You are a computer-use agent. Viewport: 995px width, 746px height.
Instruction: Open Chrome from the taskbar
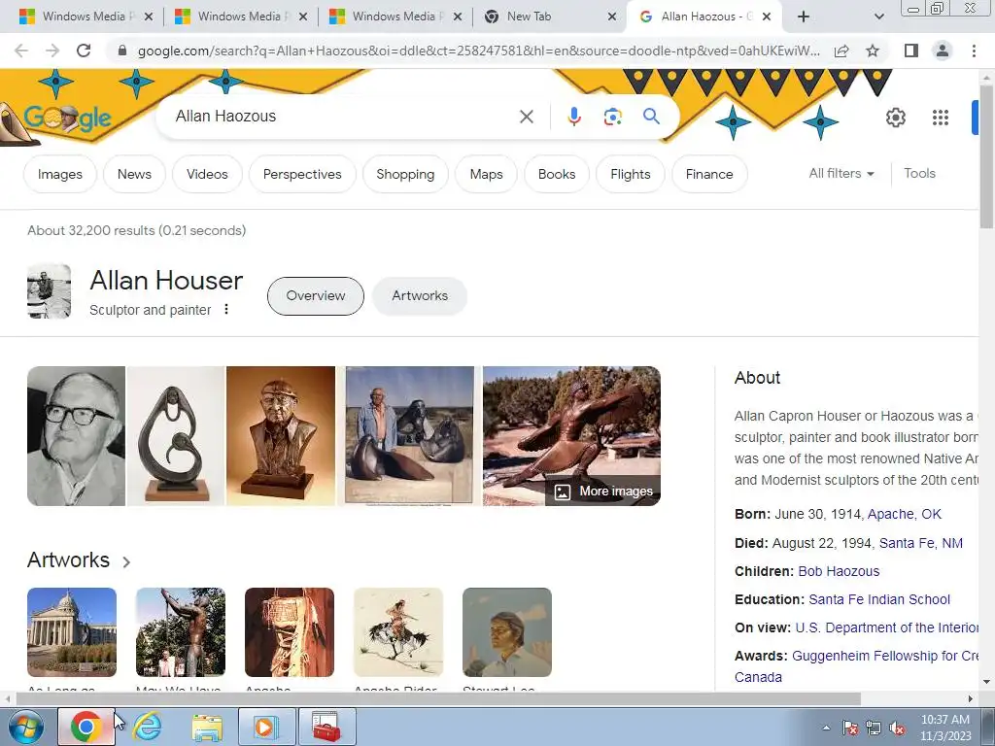(x=86, y=727)
